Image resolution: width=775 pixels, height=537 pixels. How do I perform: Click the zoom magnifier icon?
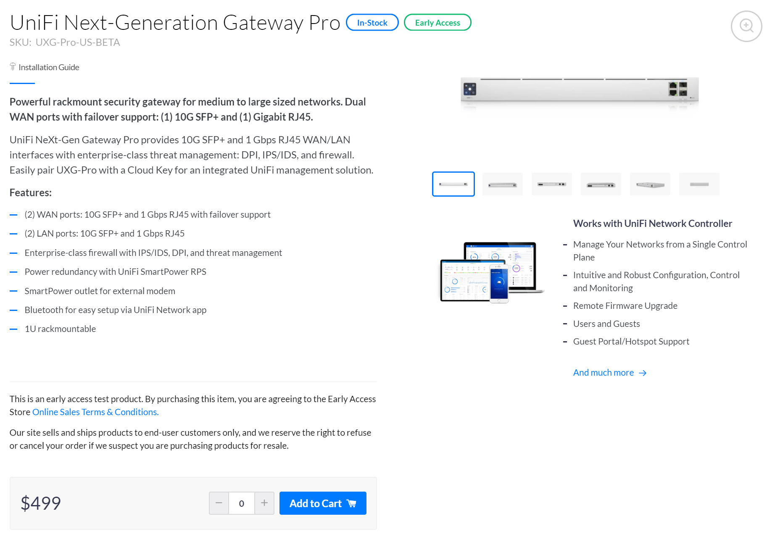point(746,26)
